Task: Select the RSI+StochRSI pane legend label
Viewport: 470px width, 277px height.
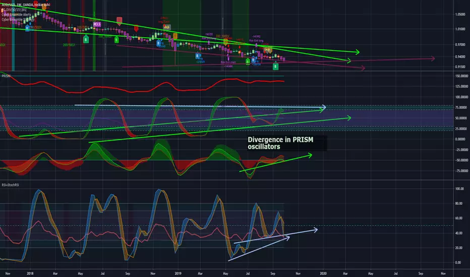Action: coord(10,185)
